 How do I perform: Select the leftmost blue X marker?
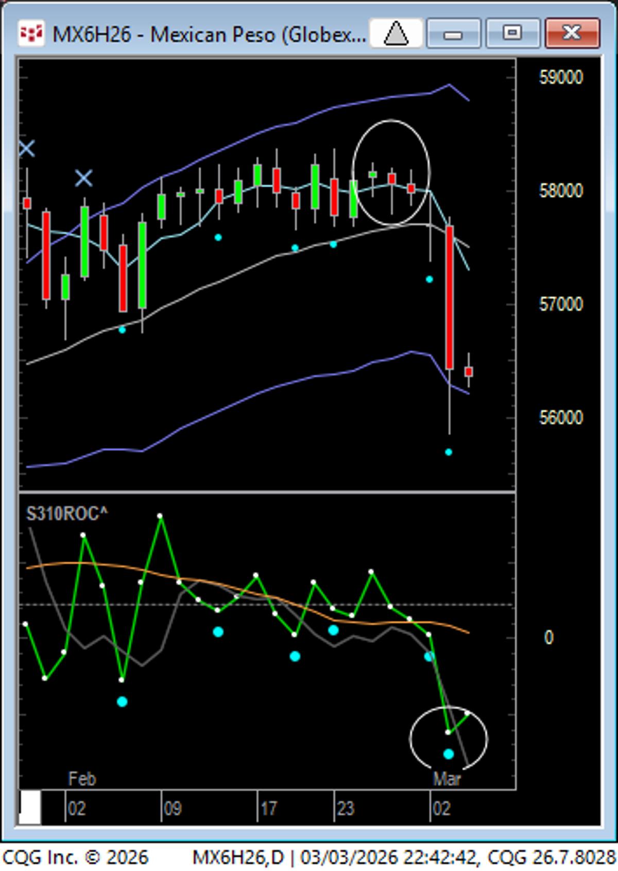(x=27, y=149)
